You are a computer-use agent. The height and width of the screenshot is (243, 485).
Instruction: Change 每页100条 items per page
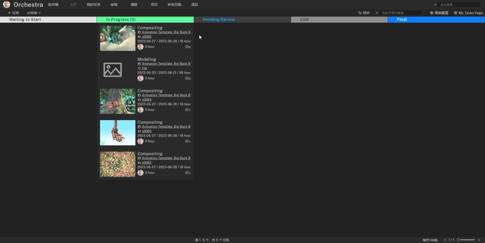(x=430, y=240)
